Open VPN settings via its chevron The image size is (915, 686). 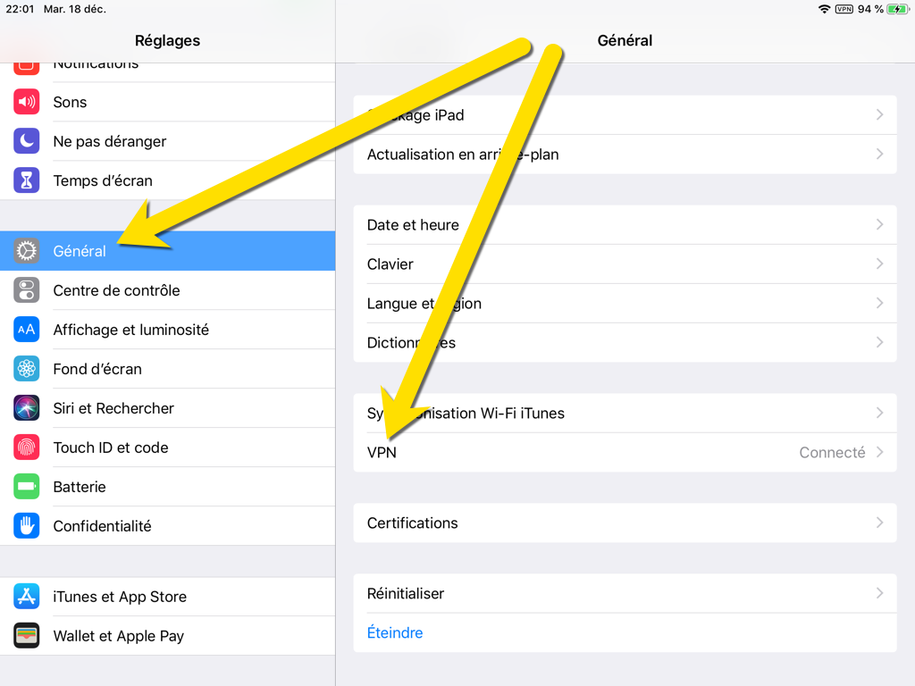(879, 453)
